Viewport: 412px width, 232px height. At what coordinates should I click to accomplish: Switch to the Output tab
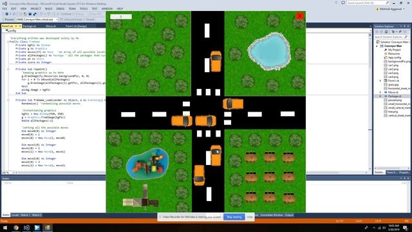point(289,215)
